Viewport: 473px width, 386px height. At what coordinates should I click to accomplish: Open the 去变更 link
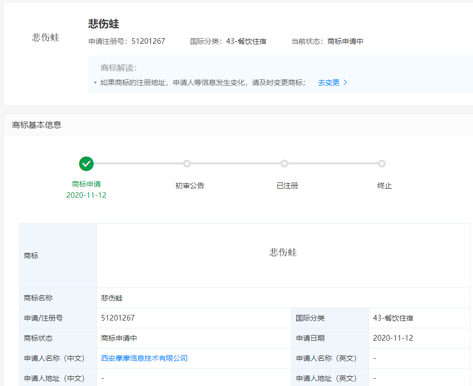click(329, 82)
